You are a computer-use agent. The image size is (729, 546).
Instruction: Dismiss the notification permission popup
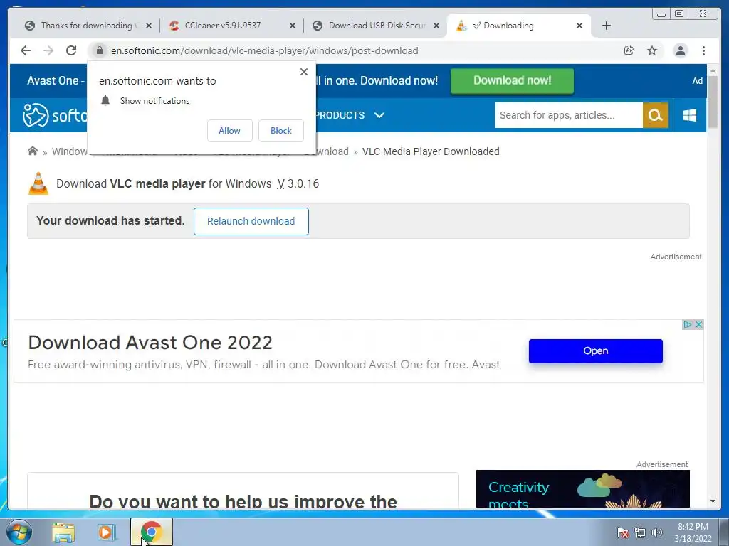point(304,72)
